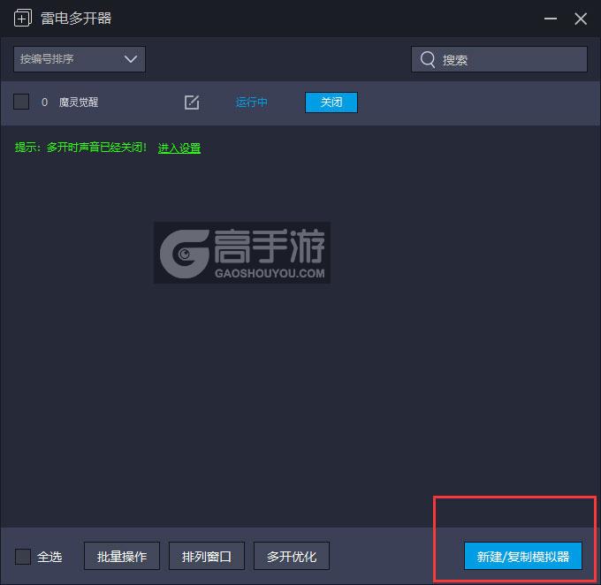Click the multi-instance plus icon in title bar
This screenshot has width=601, height=585.
(x=23, y=18)
